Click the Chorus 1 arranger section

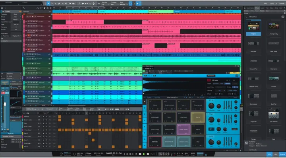pos(123,11)
